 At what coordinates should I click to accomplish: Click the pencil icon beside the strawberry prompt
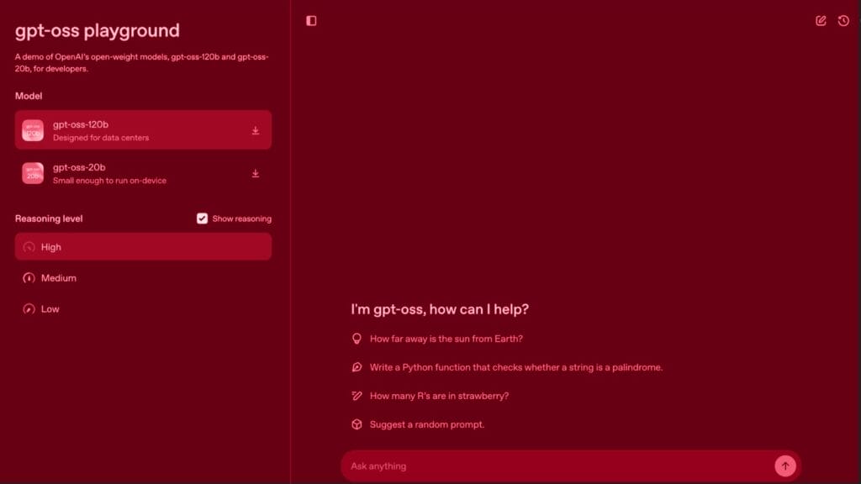click(357, 396)
